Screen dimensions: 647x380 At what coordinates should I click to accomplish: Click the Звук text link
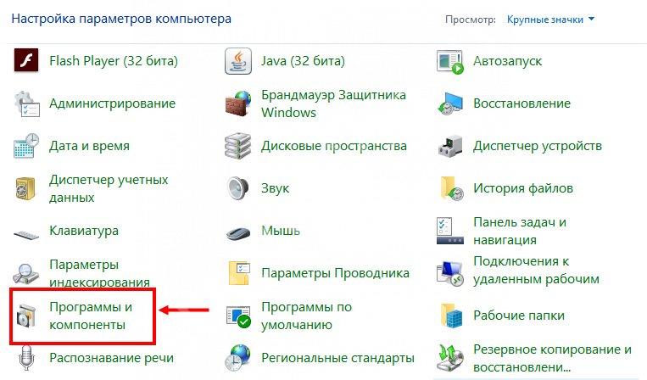[x=276, y=188]
